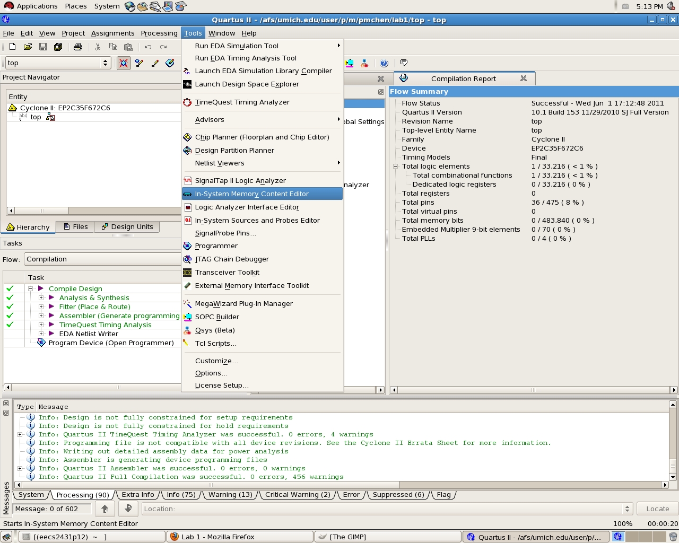Image resolution: width=679 pixels, height=543 pixels.
Task: Close the Compilation Report tab
Action: coord(524,78)
